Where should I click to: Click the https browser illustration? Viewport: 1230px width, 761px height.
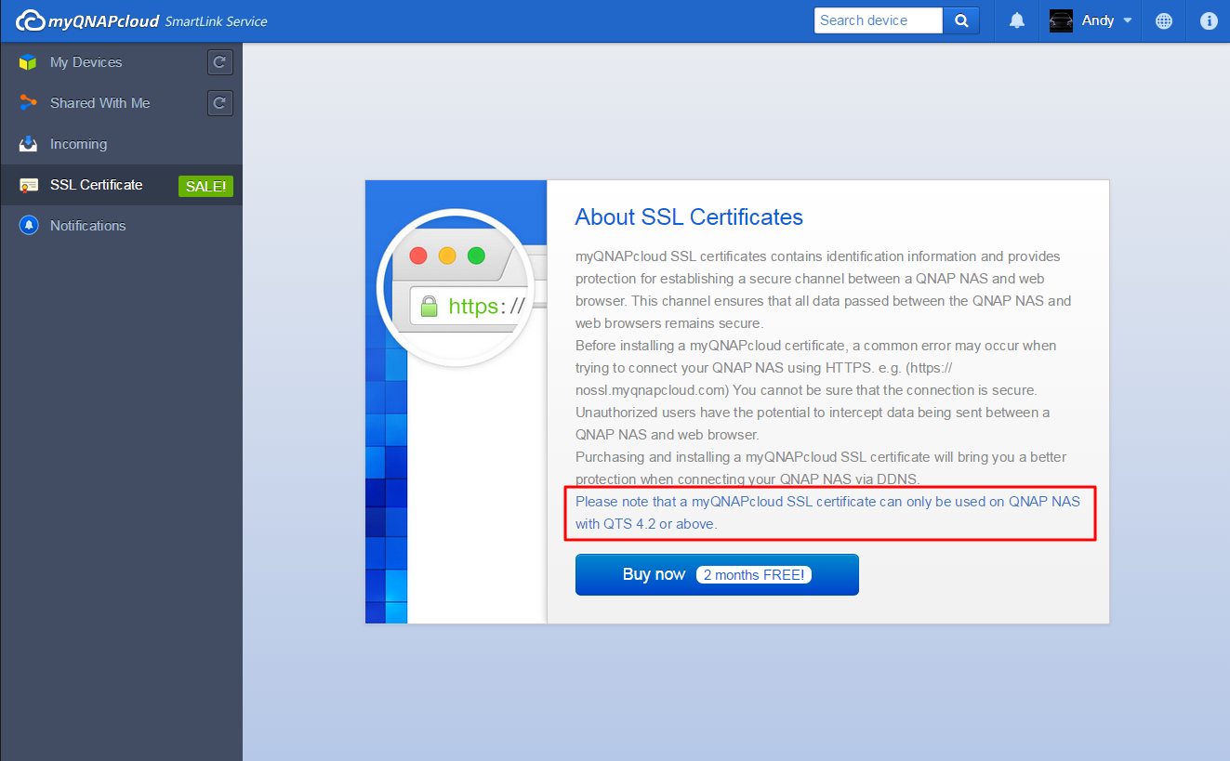[456, 295]
